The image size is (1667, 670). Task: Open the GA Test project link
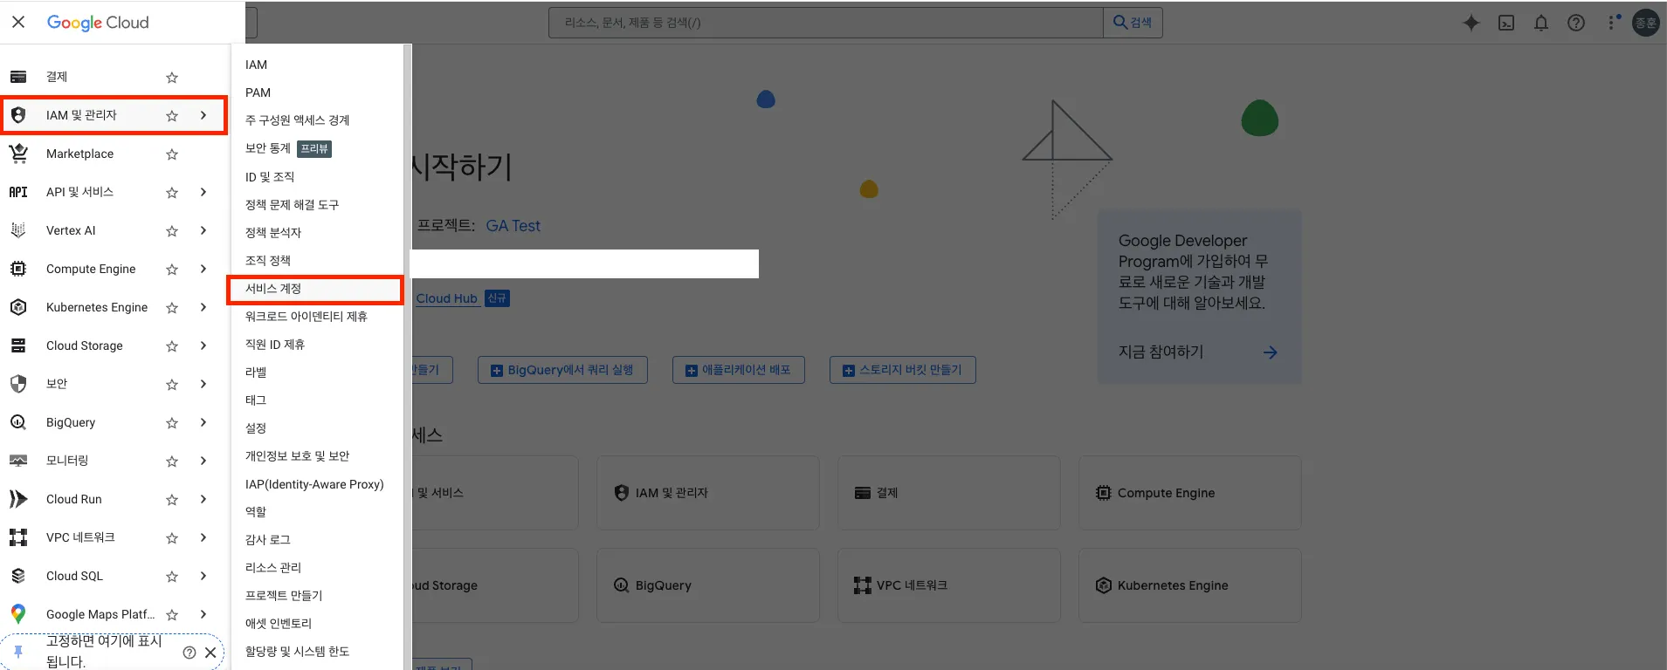513,226
